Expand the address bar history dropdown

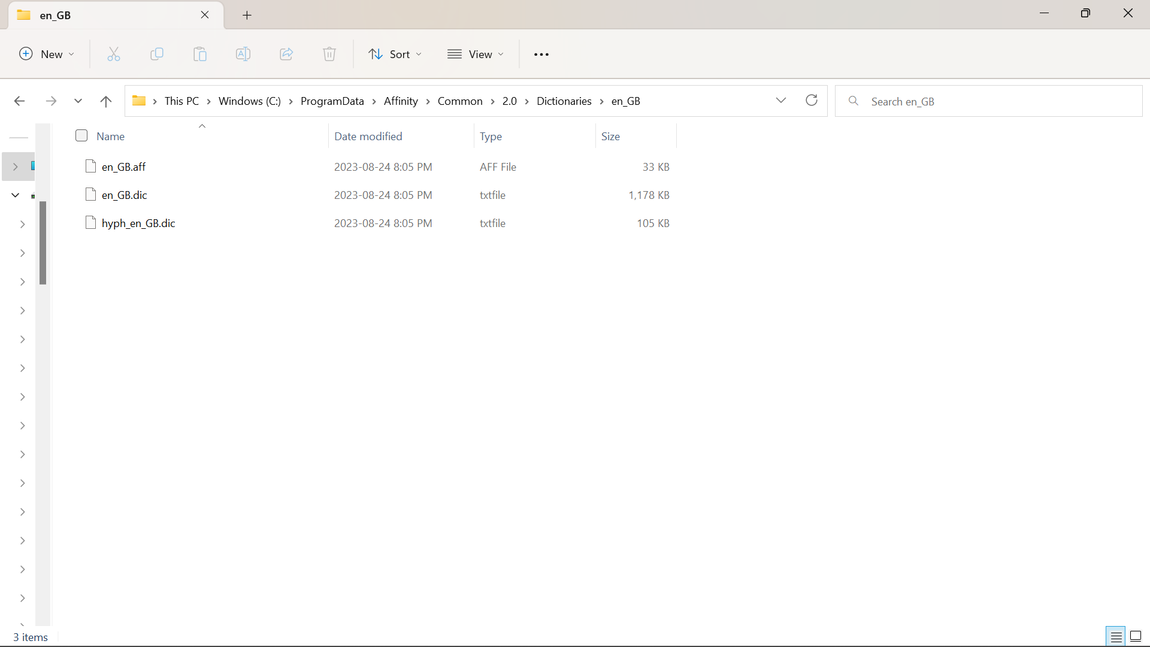(781, 101)
